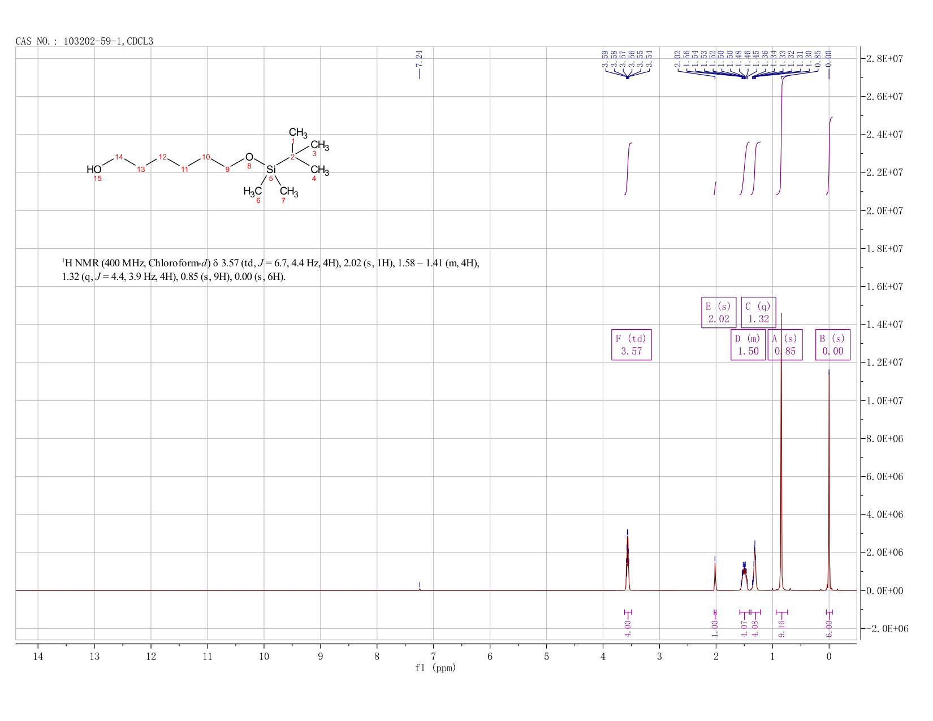Select the 4.08 integral value
This screenshot has height=721, width=933.
click(x=755, y=628)
